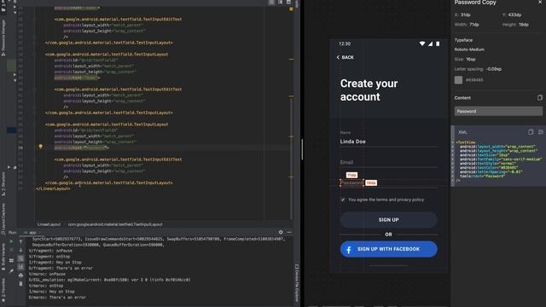546x307 pixels.
Task: Click the yellow warning indicator atop editor scrollbar
Action: 291,9
